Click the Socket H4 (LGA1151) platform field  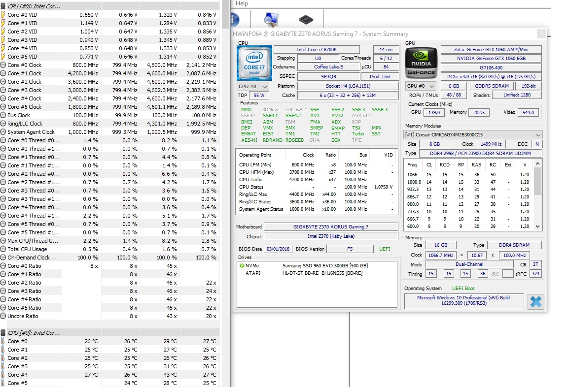click(348, 86)
